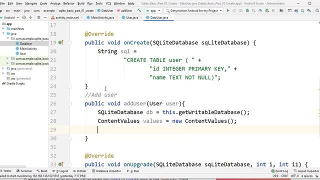Click the Apply Changes and Restart Activity icon
Image resolution: width=320 pixels, height=180 pixels.
click(x=234, y=10)
